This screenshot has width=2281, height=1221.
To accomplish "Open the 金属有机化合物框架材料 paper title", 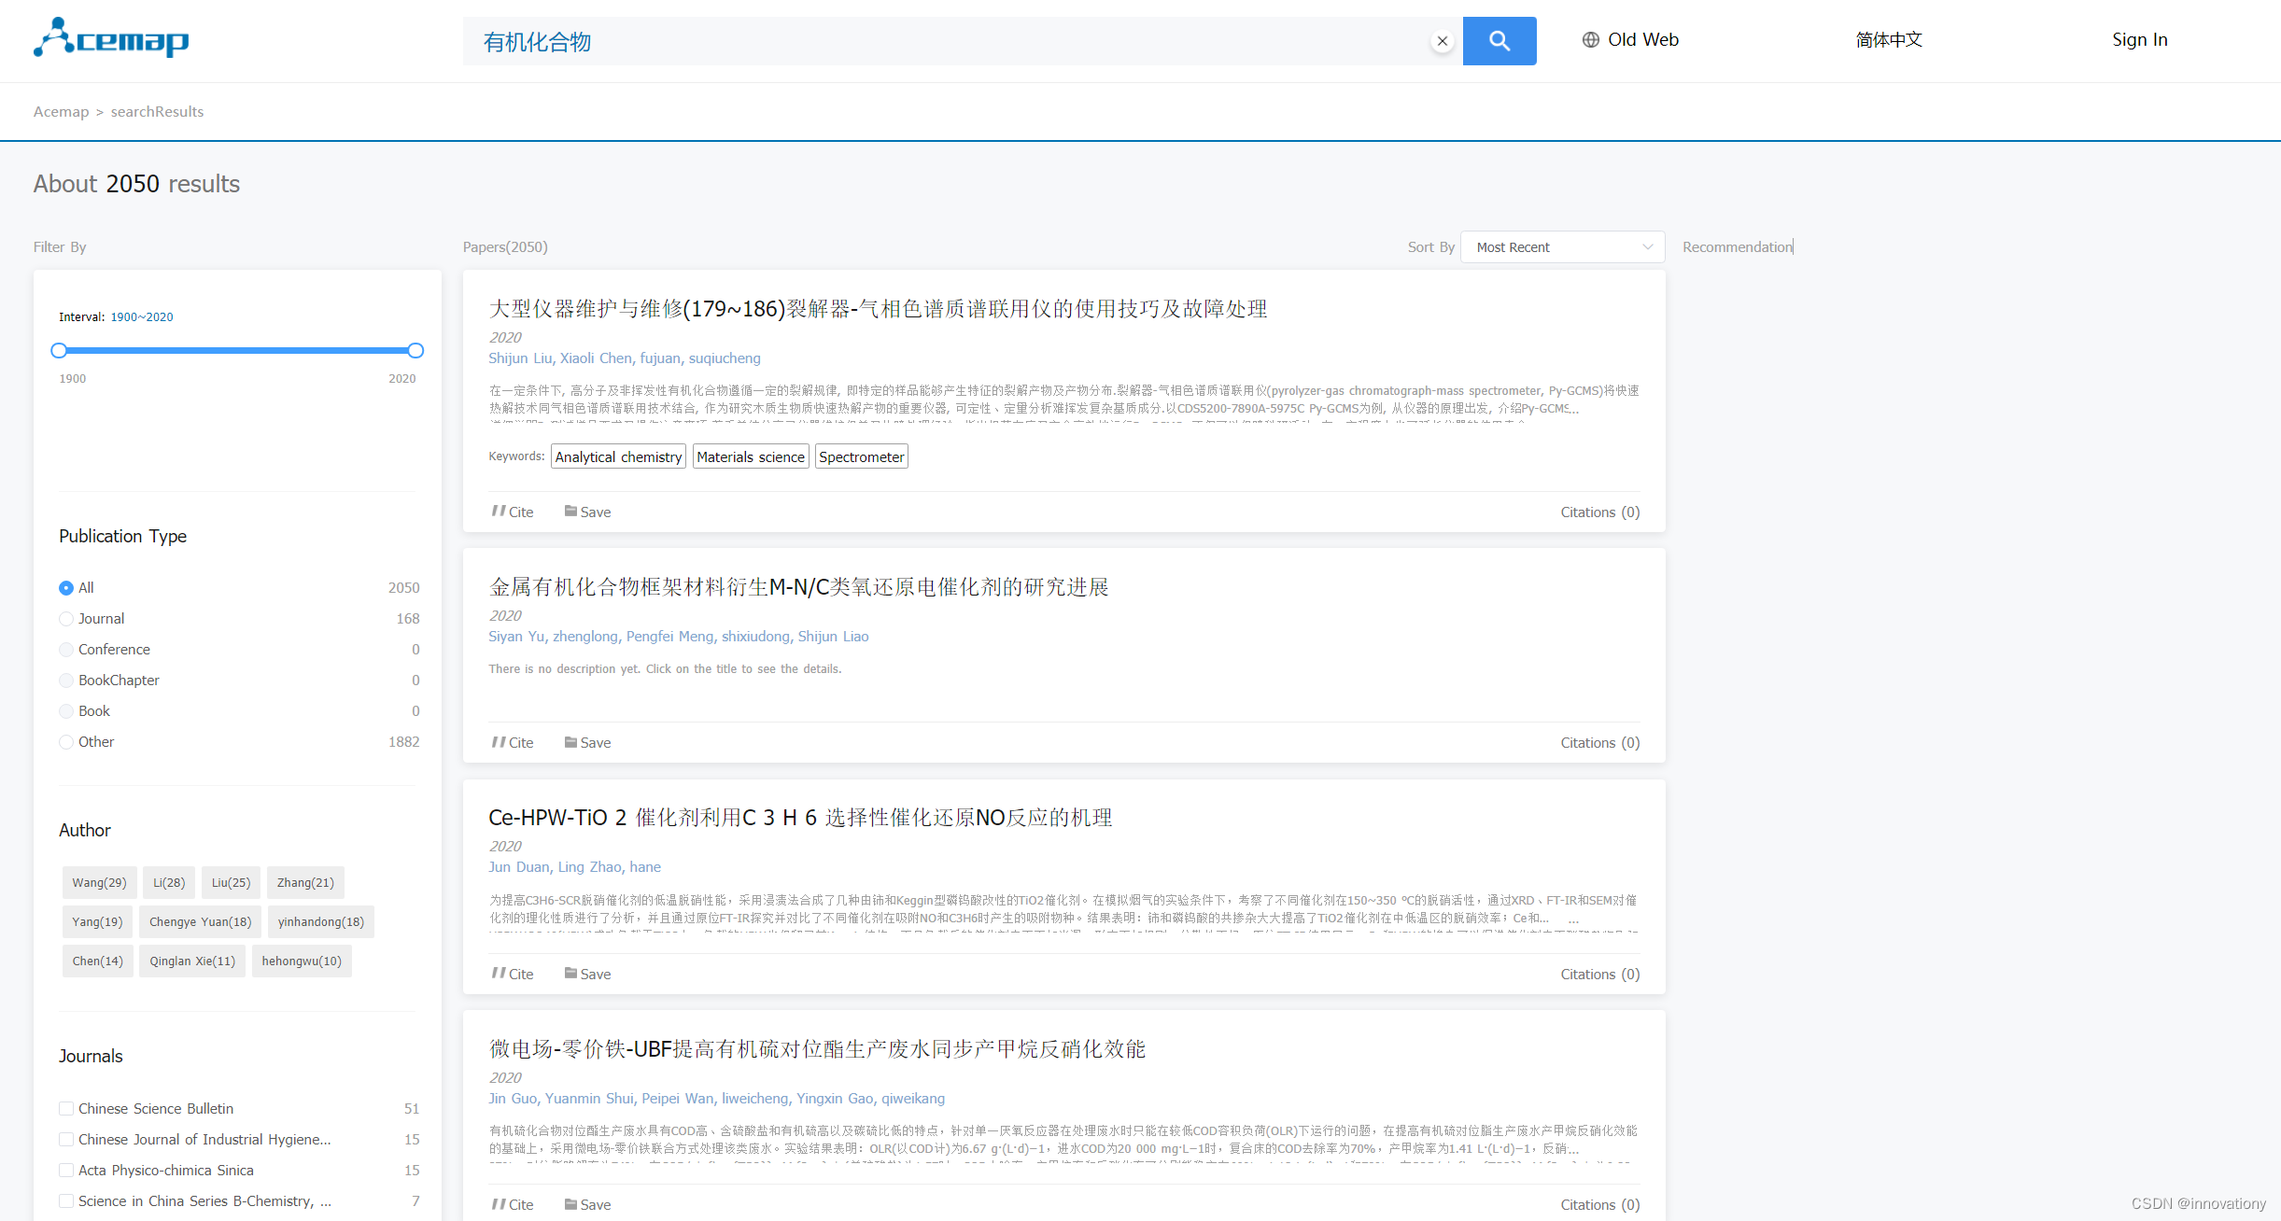I will tap(798, 587).
